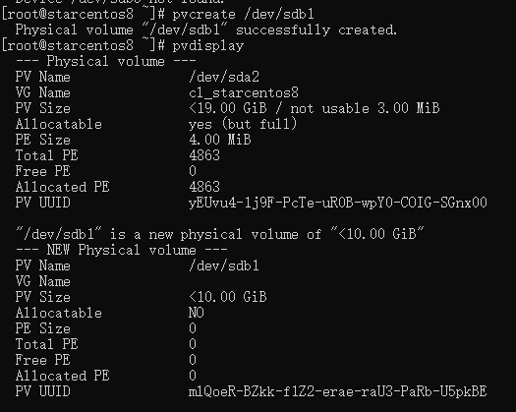Click the first Physical volume header line
The image size is (516, 412).
[105, 61]
